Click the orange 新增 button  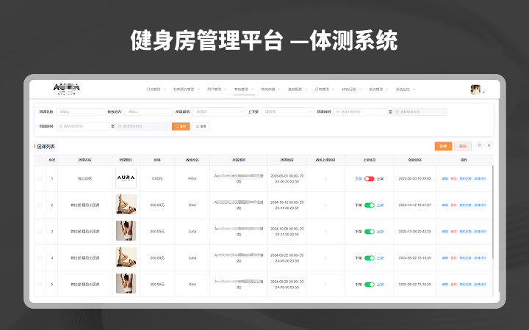(x=443, y=146)
